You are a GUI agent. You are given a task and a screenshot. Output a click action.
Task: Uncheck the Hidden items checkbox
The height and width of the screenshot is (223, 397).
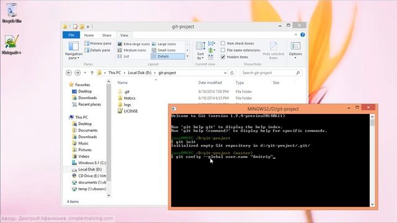pos(223,57)
